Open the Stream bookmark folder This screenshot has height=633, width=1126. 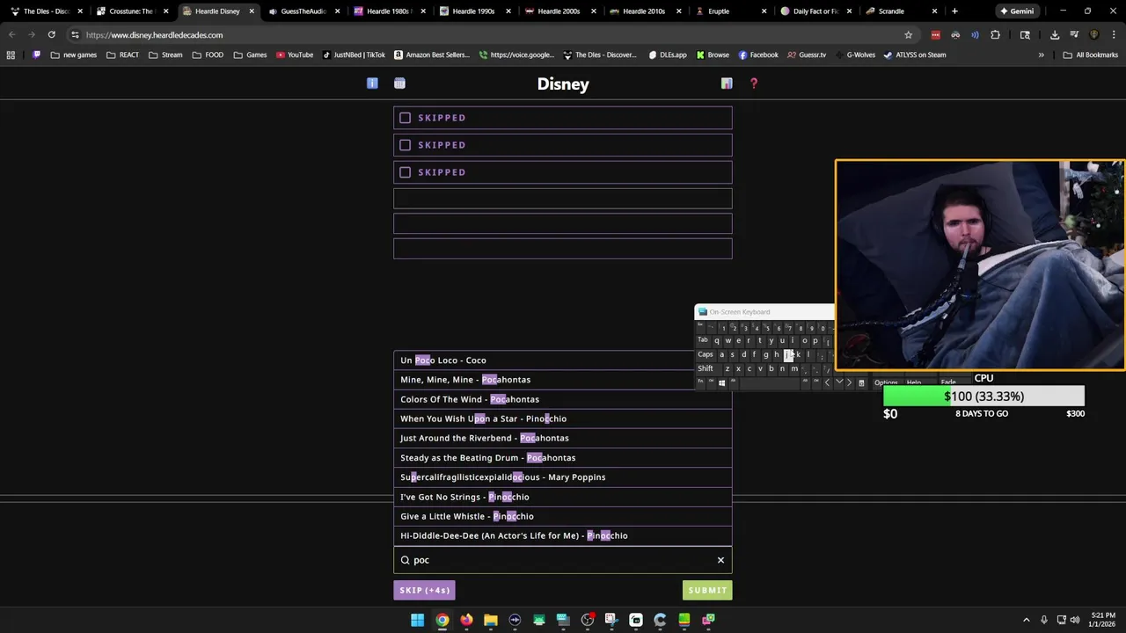click(x=165, y=55)
